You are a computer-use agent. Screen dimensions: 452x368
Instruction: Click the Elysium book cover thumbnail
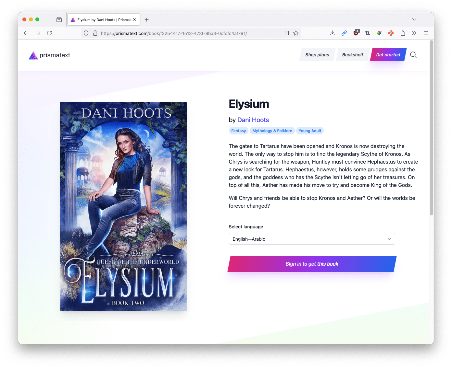123,206
